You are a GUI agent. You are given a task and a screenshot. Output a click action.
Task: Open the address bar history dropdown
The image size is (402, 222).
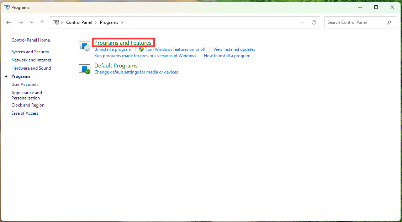[x=302, y=22]
